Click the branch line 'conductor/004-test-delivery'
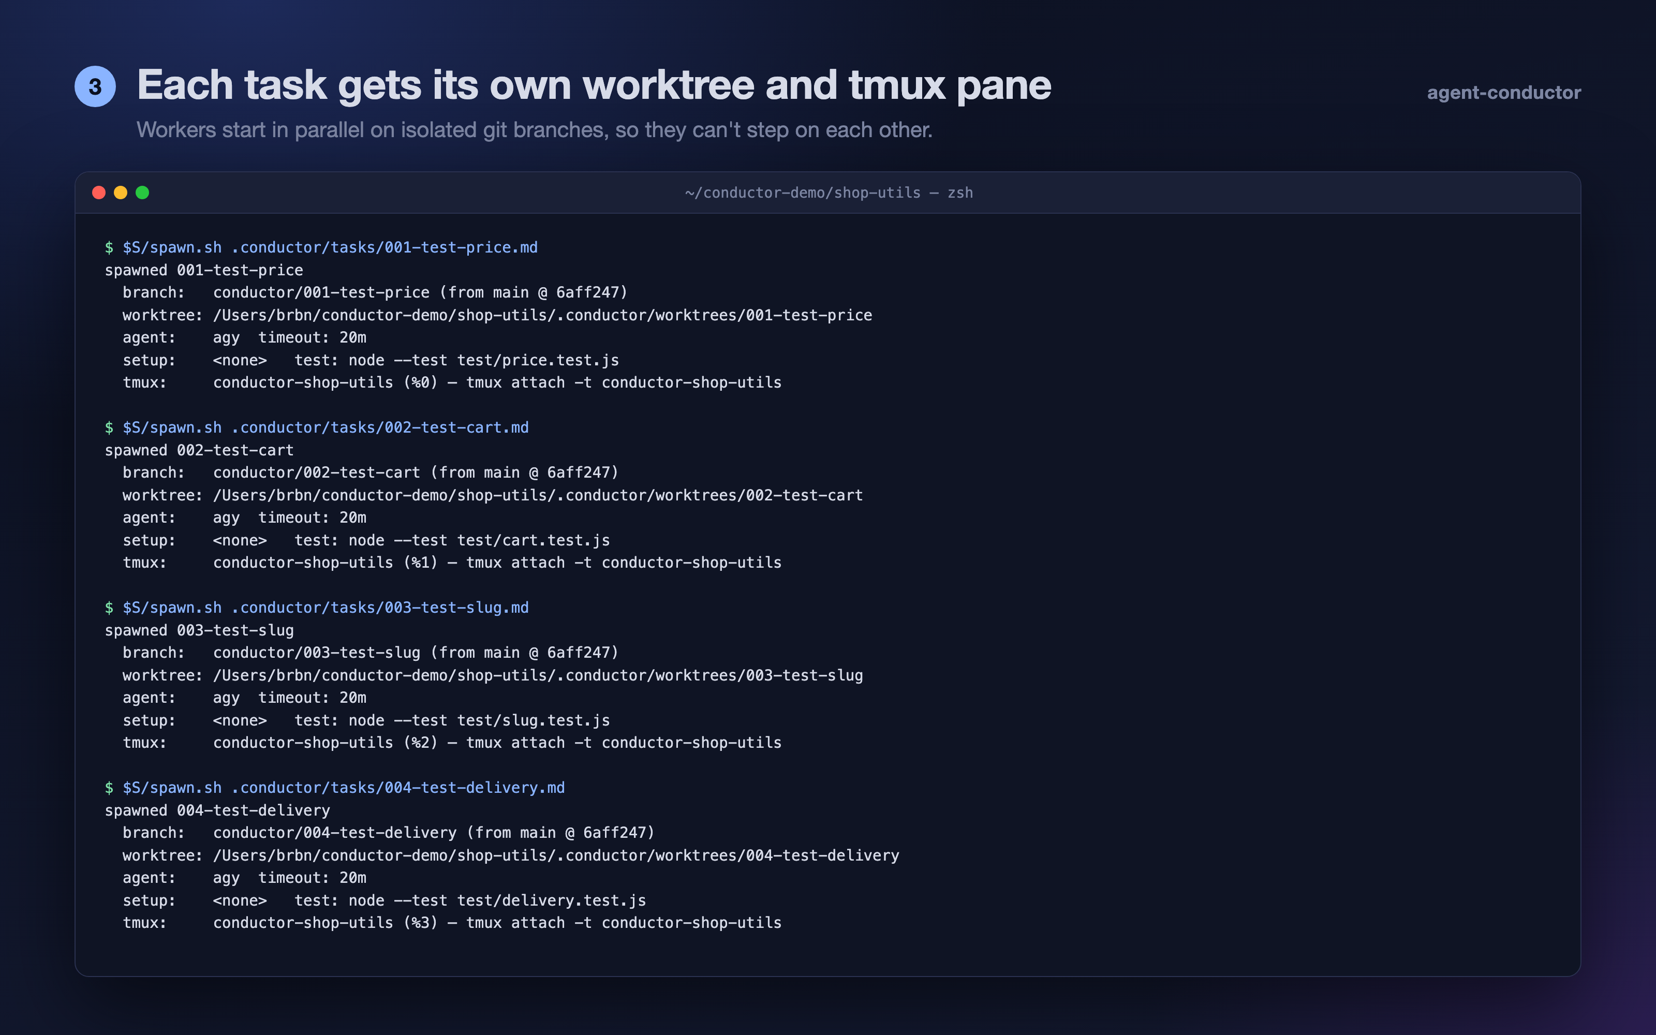Screen dimensions: 1656x1035 click(389, 833)
